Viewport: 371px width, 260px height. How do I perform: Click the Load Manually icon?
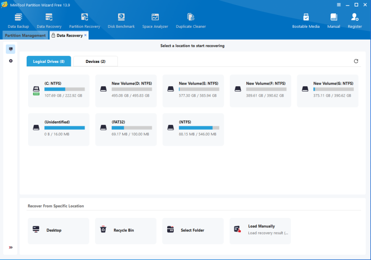pos(237,229)
